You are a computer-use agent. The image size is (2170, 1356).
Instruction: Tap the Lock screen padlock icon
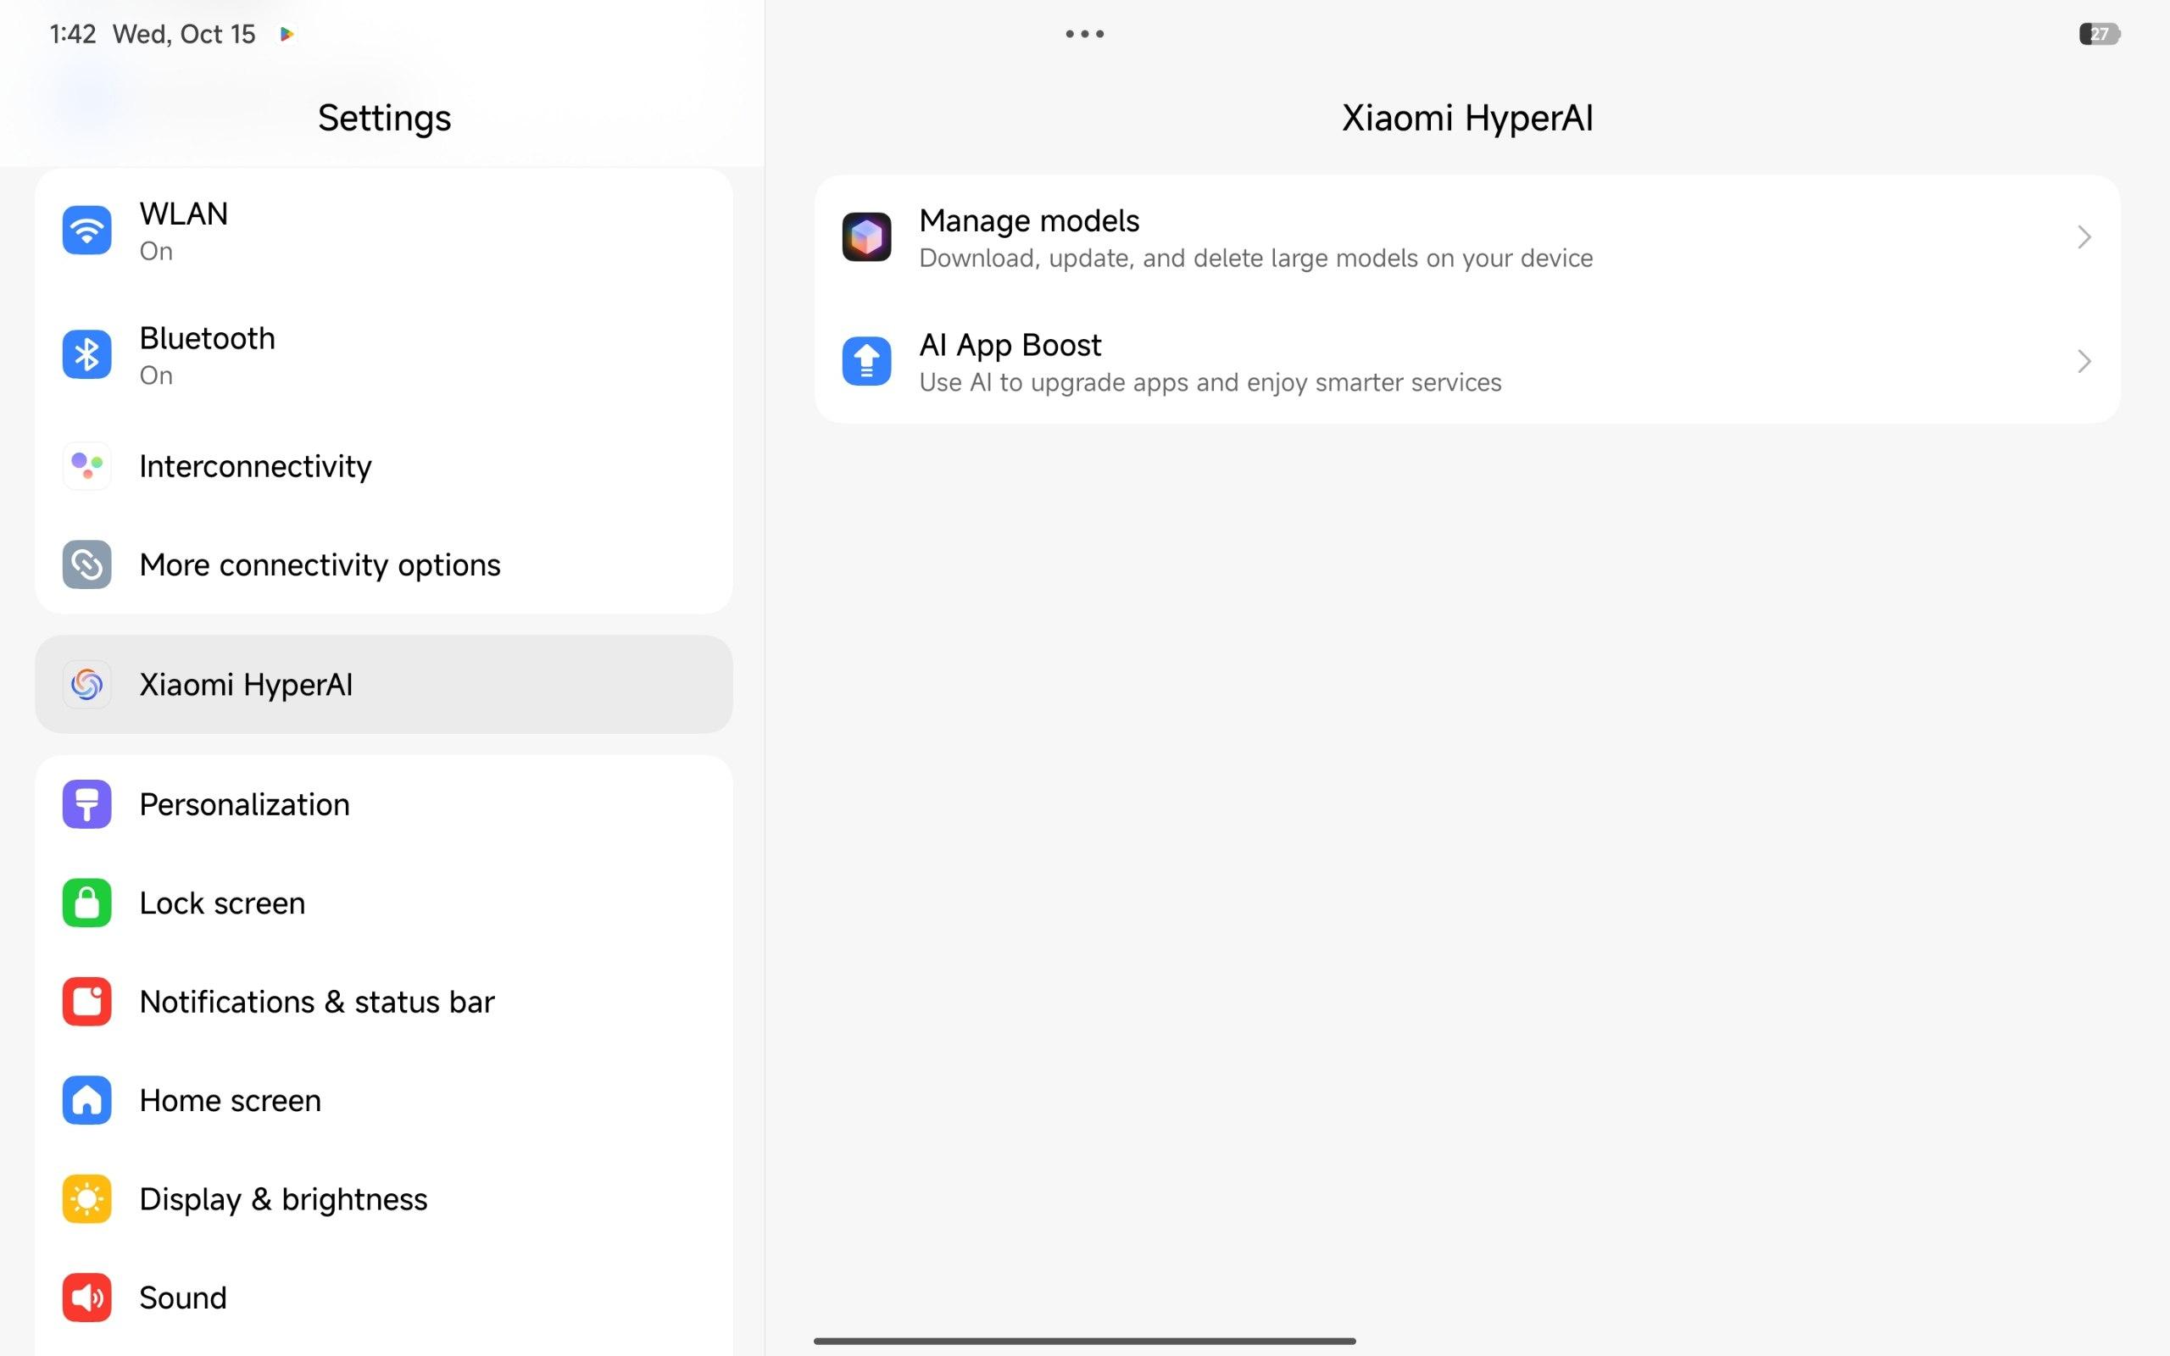87,903
